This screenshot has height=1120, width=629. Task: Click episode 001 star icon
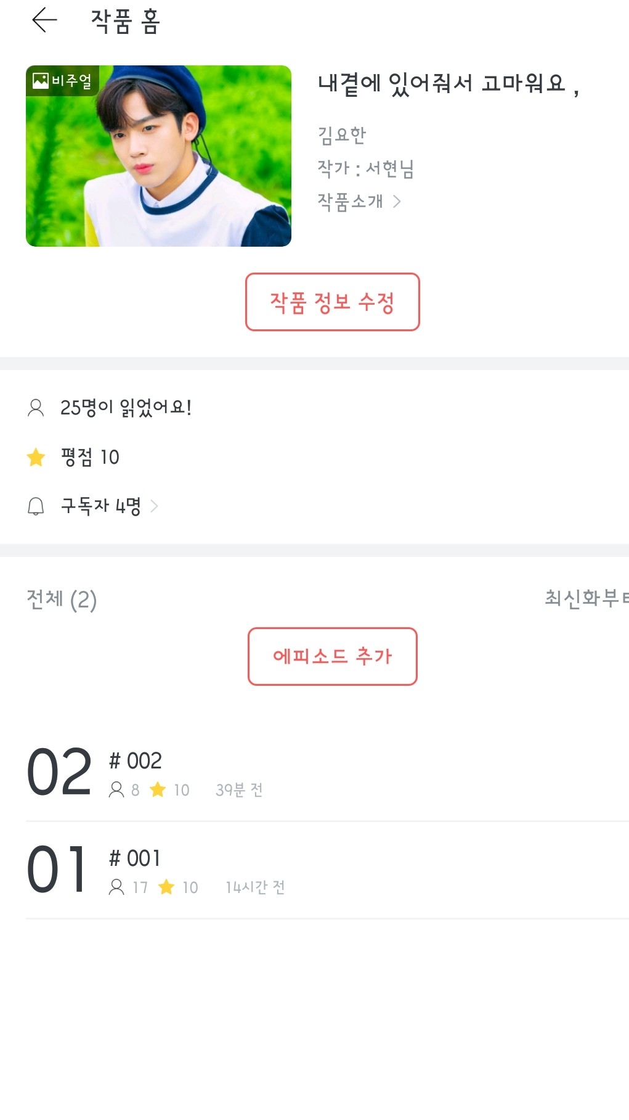[166, 887]
